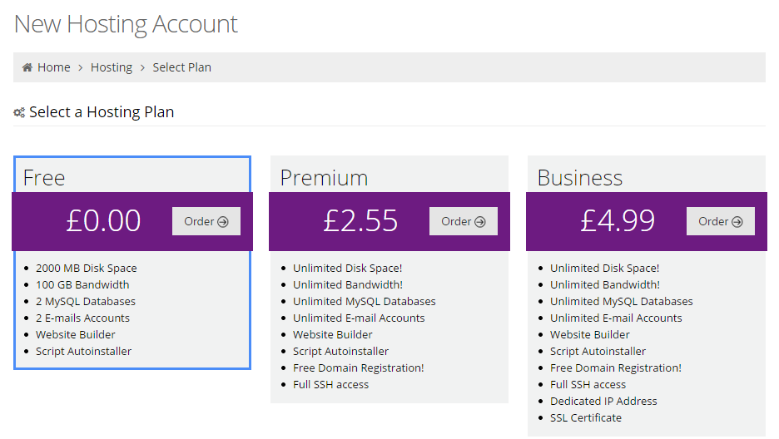Click 'Unlimited Bandwidth!' in Premium plan

[x=348, y=284]
